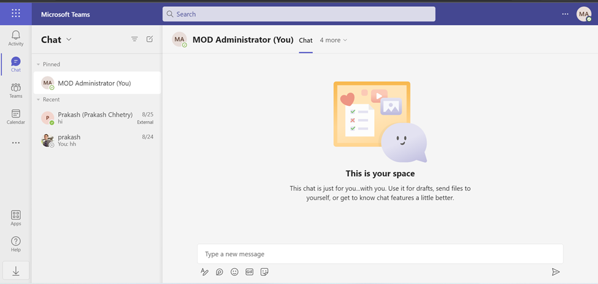Send the message with the arrow icon

pos(556,272)
